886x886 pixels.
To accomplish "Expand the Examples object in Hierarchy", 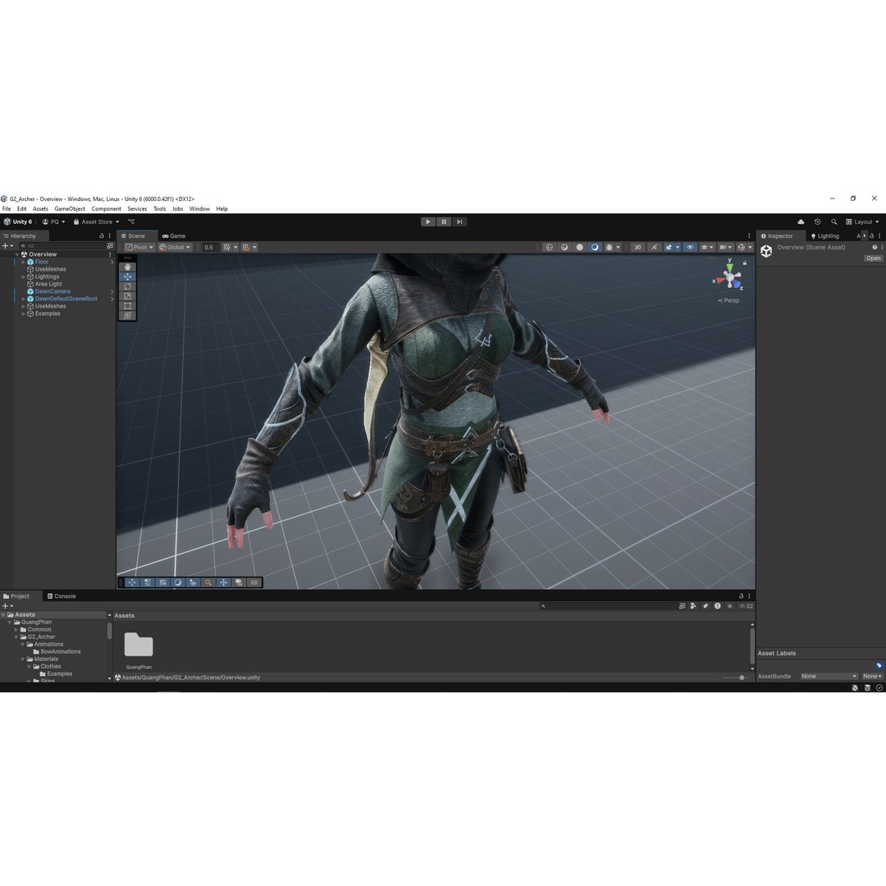I will (x=23, y=313).
